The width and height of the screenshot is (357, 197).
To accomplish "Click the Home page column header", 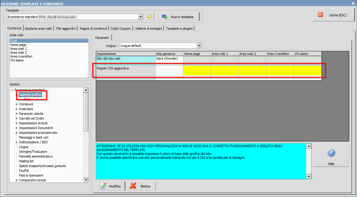I will click(197, 54).
